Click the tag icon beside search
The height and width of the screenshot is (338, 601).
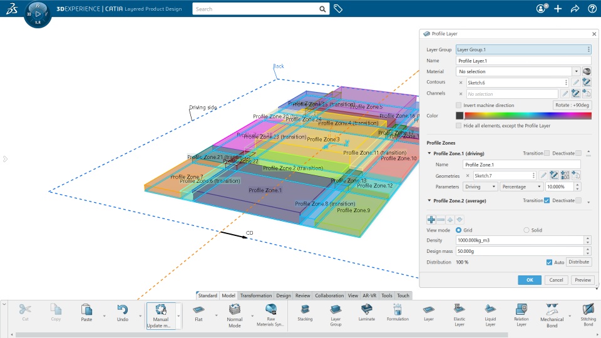tap(338, 9)
